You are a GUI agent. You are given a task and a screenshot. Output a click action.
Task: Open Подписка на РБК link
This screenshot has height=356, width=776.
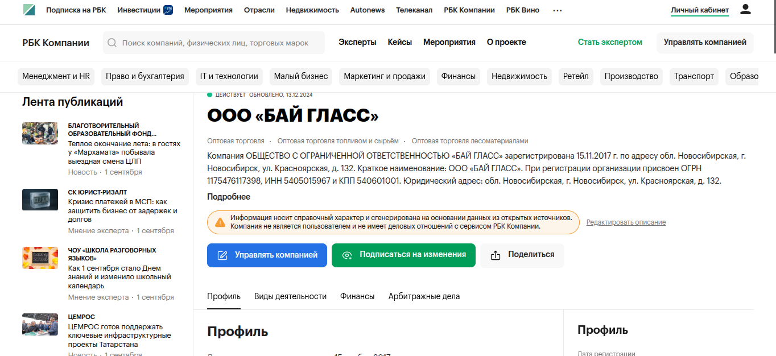pos(76,10)
